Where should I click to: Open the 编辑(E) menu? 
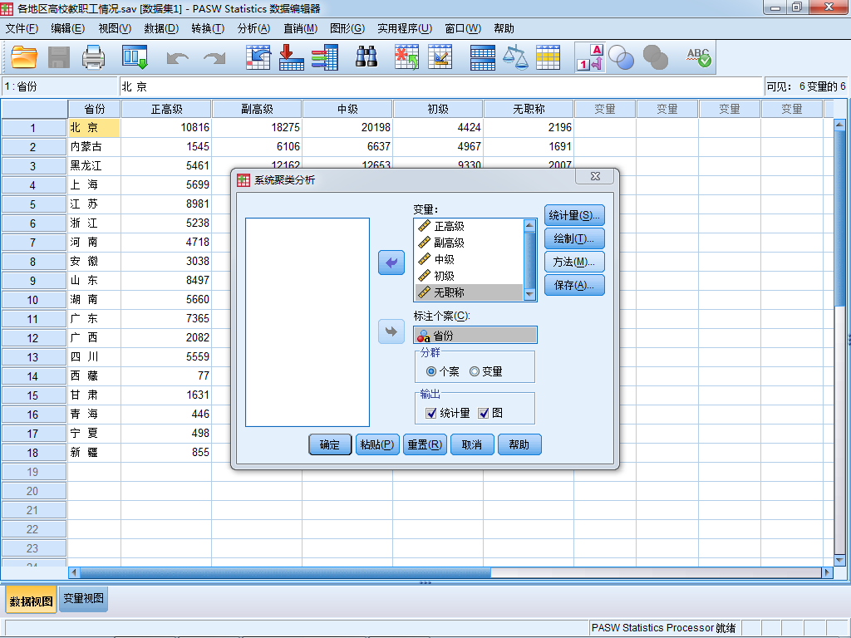[68, 28]
